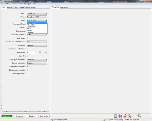Open the Scanner menu
Viewport: 152px width, 121px height.
14,4
